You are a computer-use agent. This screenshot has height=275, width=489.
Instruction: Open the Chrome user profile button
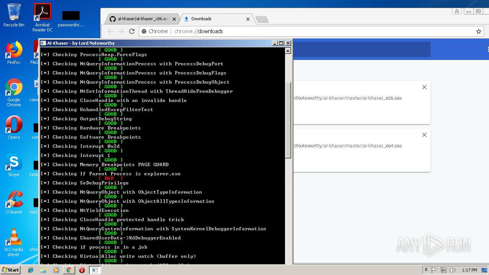point(457,11)
